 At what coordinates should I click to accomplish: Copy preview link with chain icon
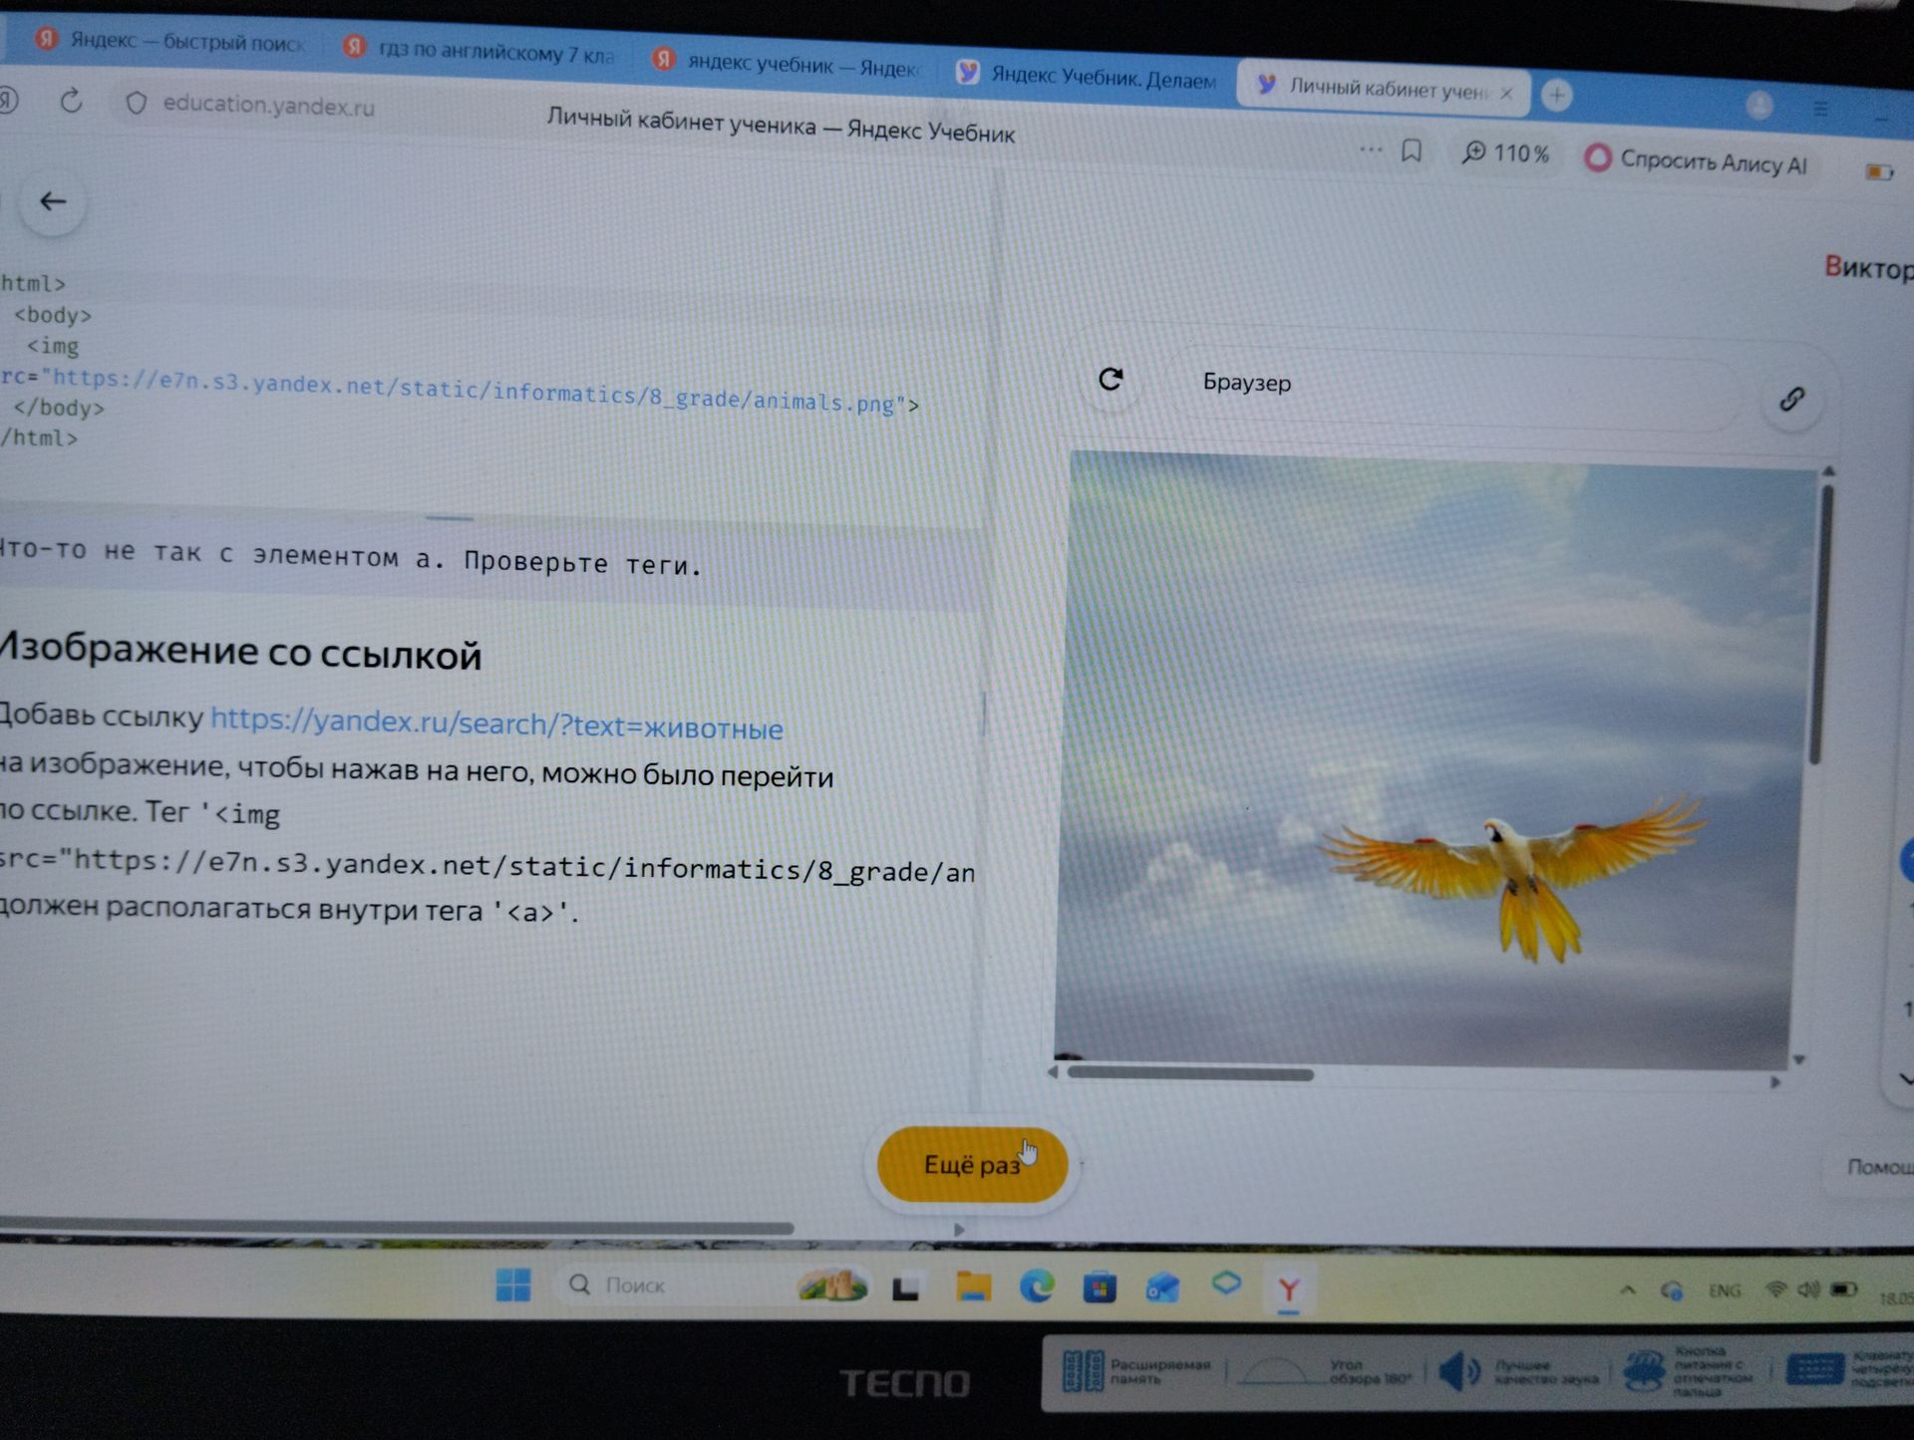coord(1792,399)
